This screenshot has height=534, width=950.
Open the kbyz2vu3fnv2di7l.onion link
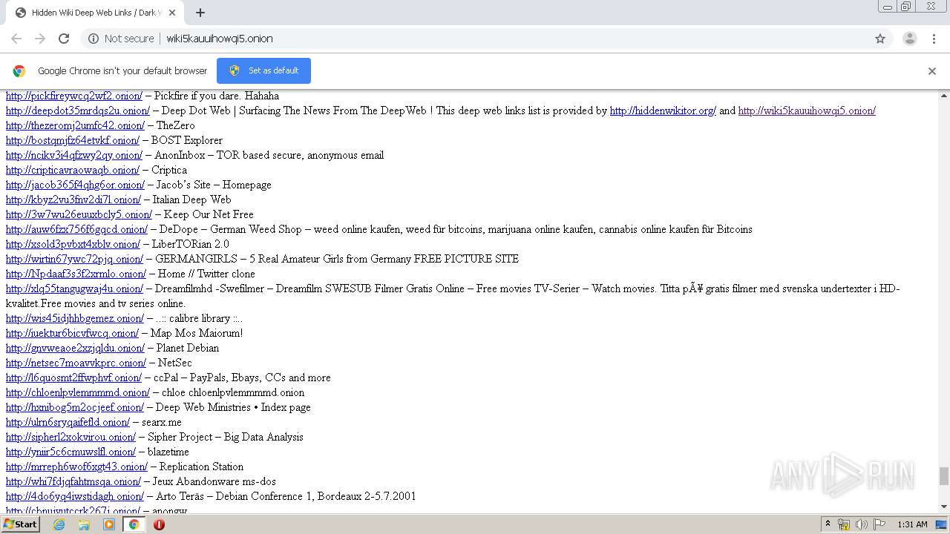tap(73, 200)
